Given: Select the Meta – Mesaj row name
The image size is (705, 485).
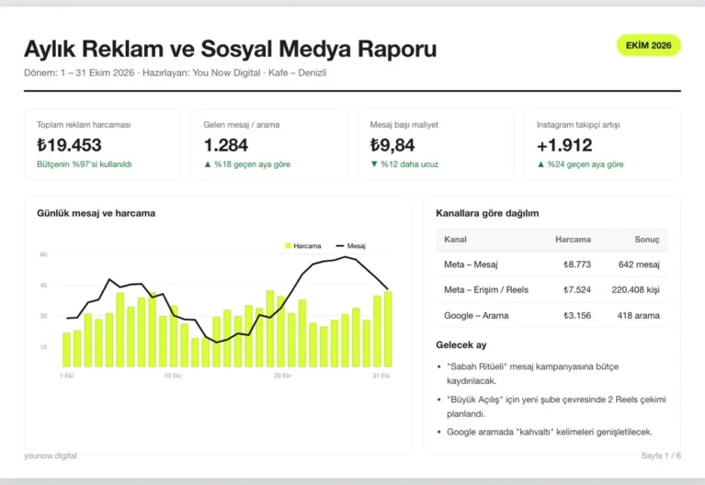Looking at the screenshot, I should (471, 265).
